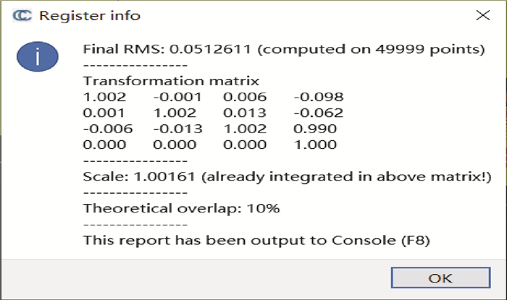Click the OK button
This screenshot has width=507, height=300.
440,278
